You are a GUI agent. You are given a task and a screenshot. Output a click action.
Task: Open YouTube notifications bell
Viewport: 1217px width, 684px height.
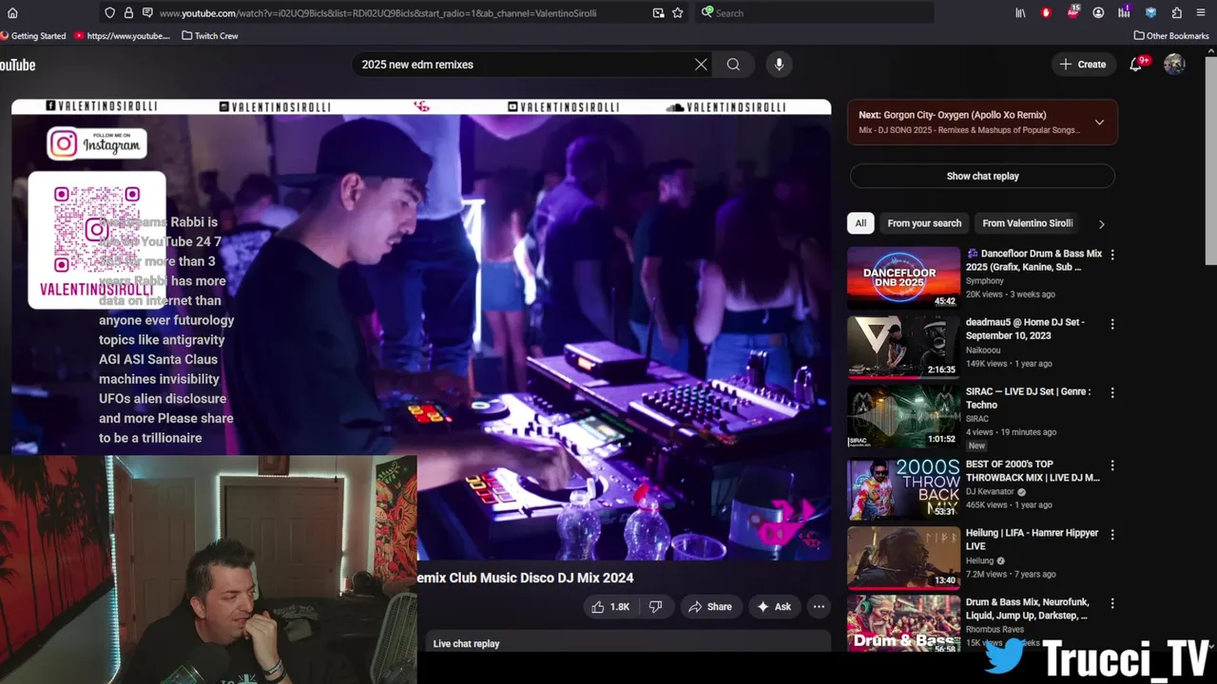[x=1136, y=65]
